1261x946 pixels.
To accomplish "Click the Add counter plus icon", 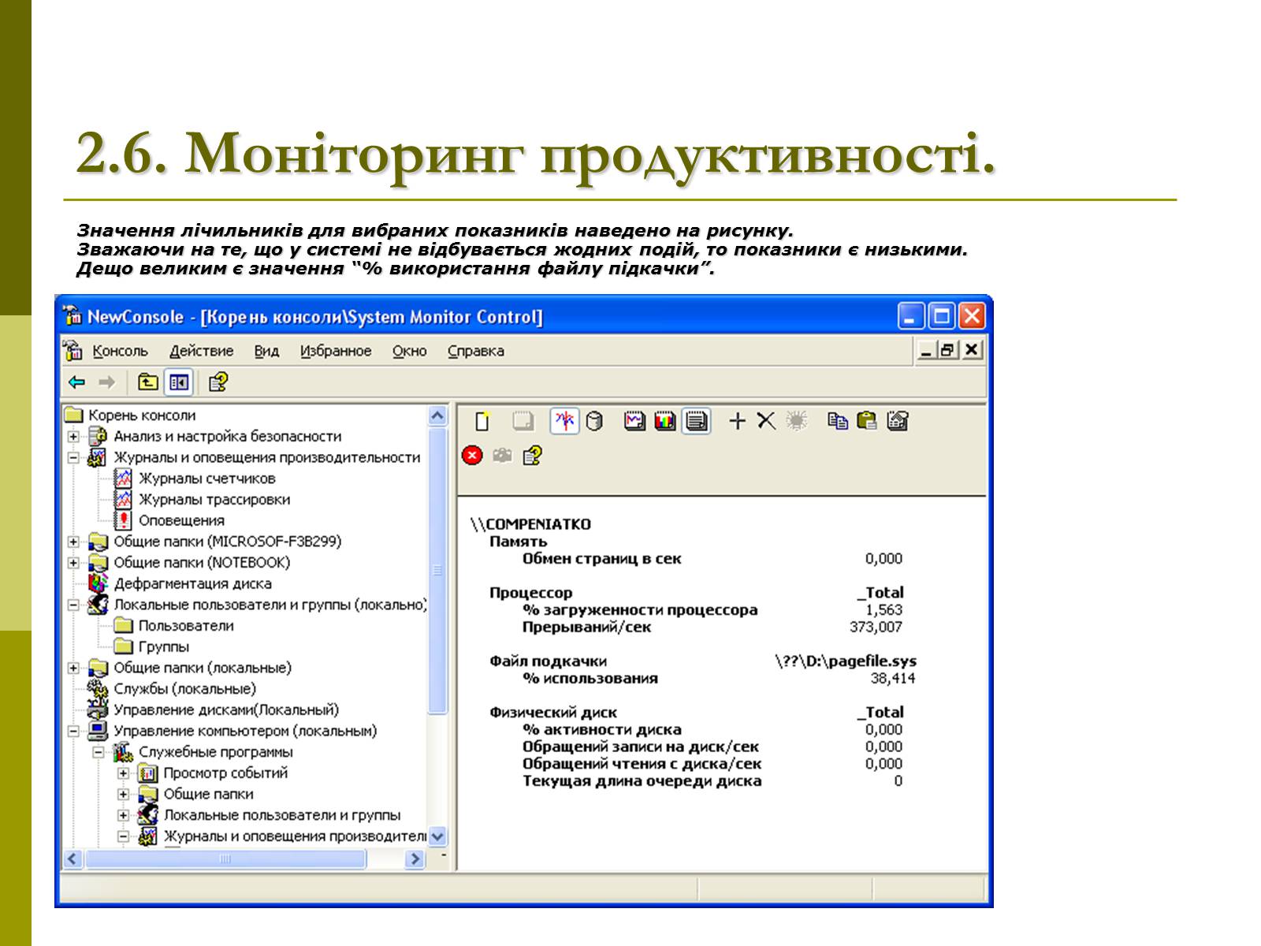I will pyautogui.click(x=737, y=422).
